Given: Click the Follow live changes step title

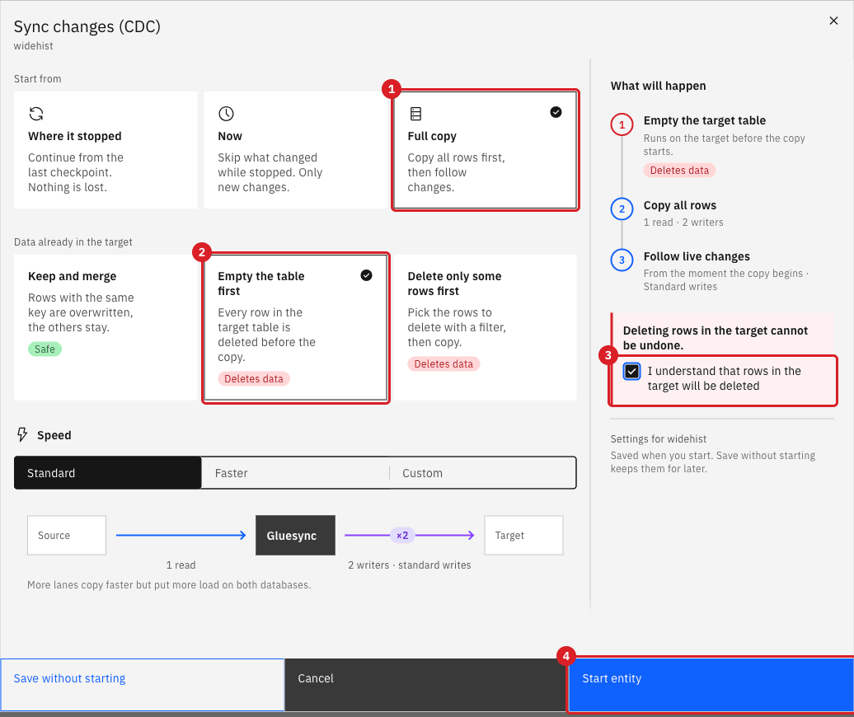Looking at the screenshot, I should coord(697,256).
